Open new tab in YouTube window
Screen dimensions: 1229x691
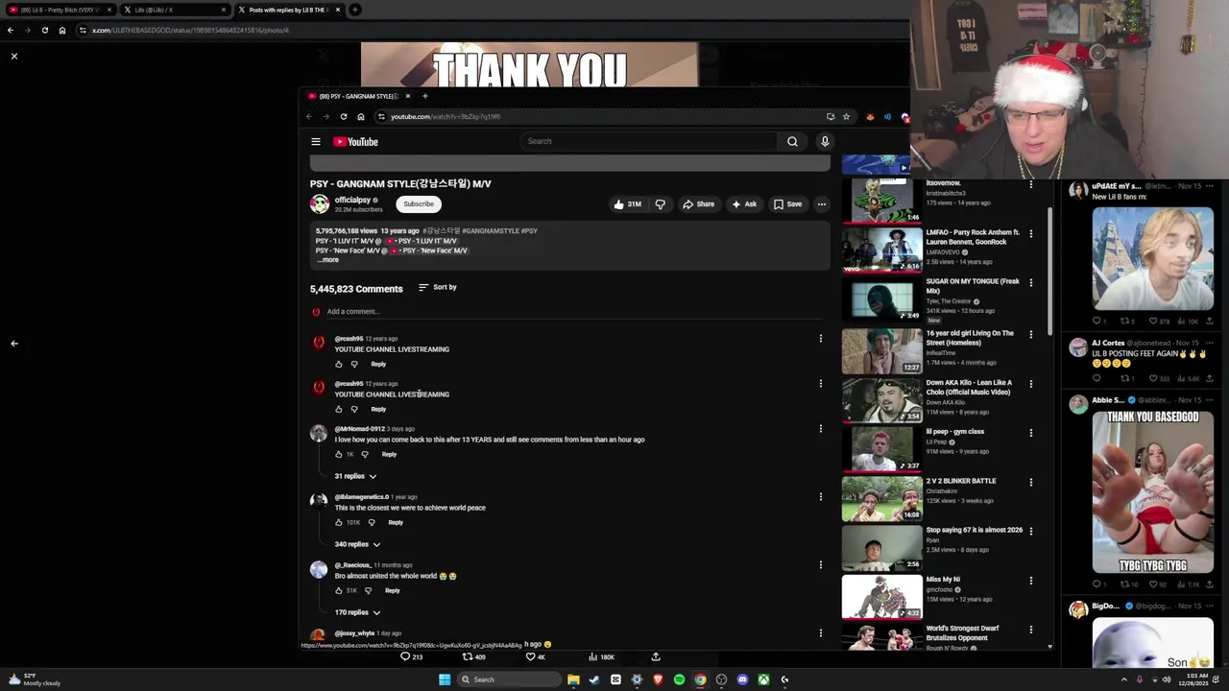[x=425, y=96]
